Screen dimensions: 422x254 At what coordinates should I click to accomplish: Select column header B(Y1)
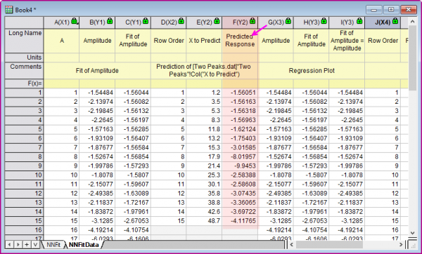click(x=97, y=22)
